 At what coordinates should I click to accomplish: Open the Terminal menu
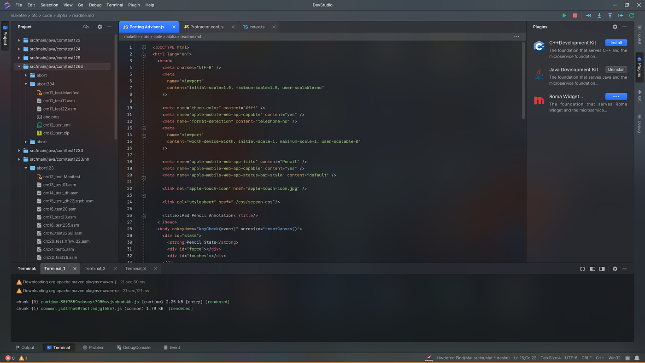[115, 5]
